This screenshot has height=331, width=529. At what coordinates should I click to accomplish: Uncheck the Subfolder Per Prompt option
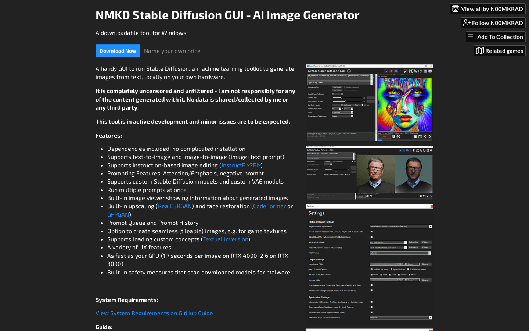tap(371, 269)
